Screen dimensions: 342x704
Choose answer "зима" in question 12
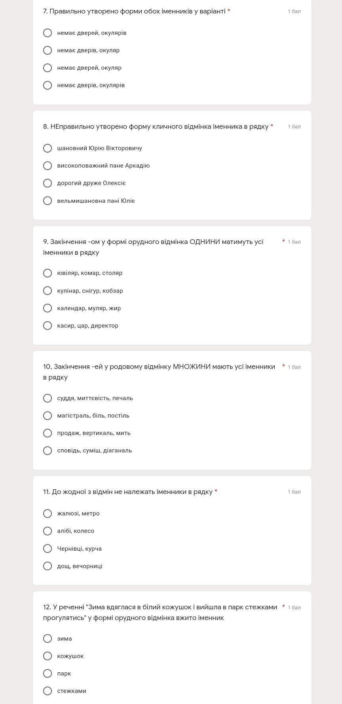click(x=47, y=639)
